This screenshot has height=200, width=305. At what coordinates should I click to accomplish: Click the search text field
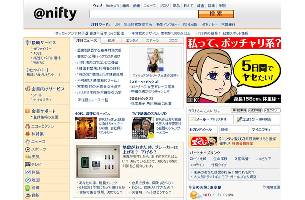point(144,14)
